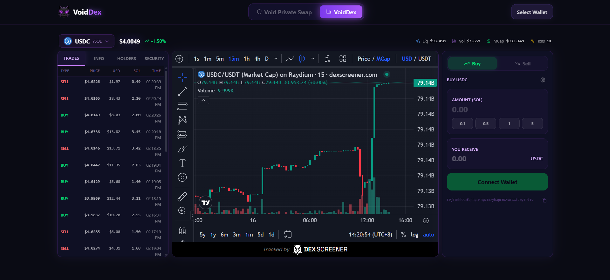Open the emoji icons tool
This screenshot has height=280, width=610.
point(182,177)
